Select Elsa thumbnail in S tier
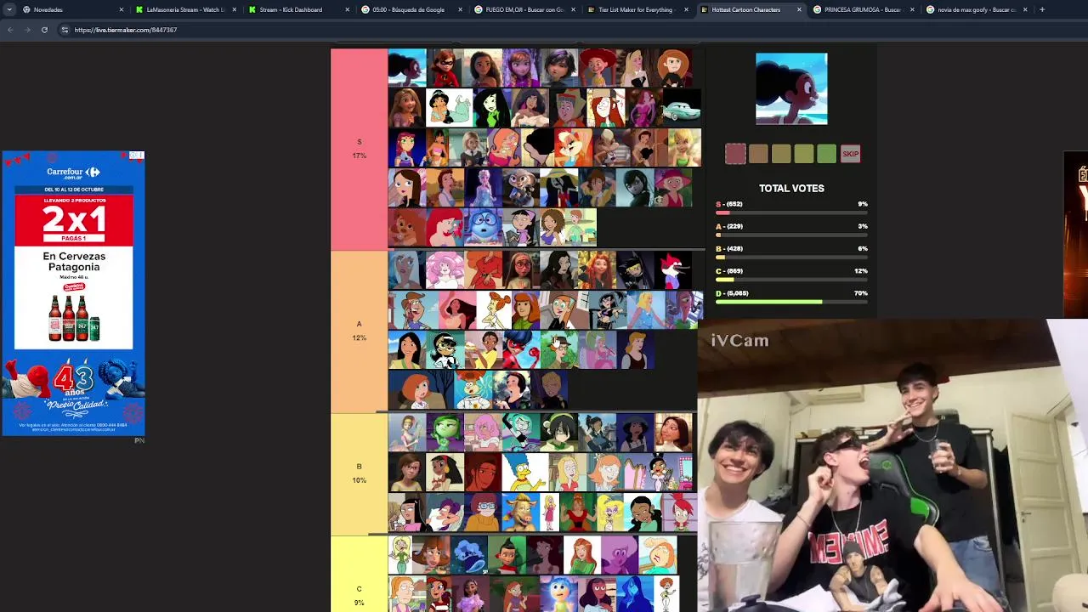1088x612 pixels. 483,188
